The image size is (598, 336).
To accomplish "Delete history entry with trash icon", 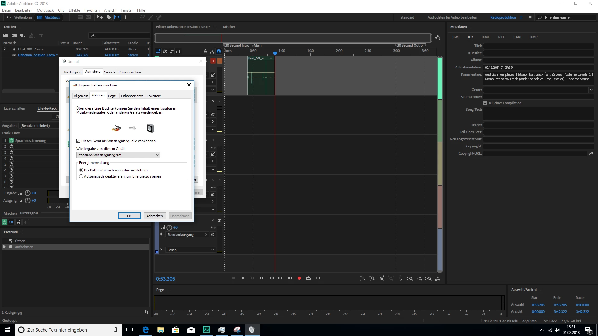I will [x=146, y=312].
